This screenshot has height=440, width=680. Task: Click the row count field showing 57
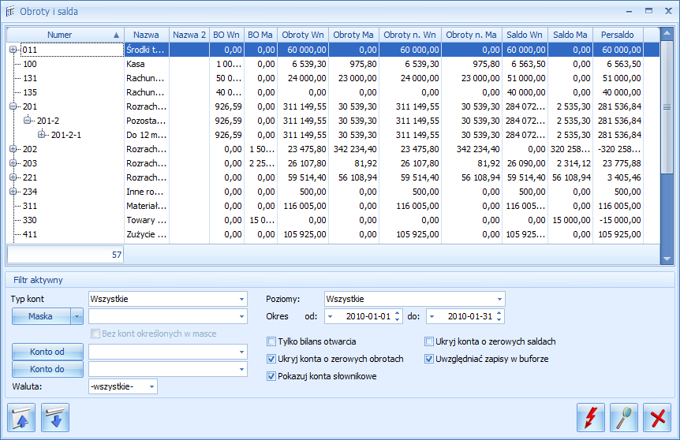click(x=65, y=255)
